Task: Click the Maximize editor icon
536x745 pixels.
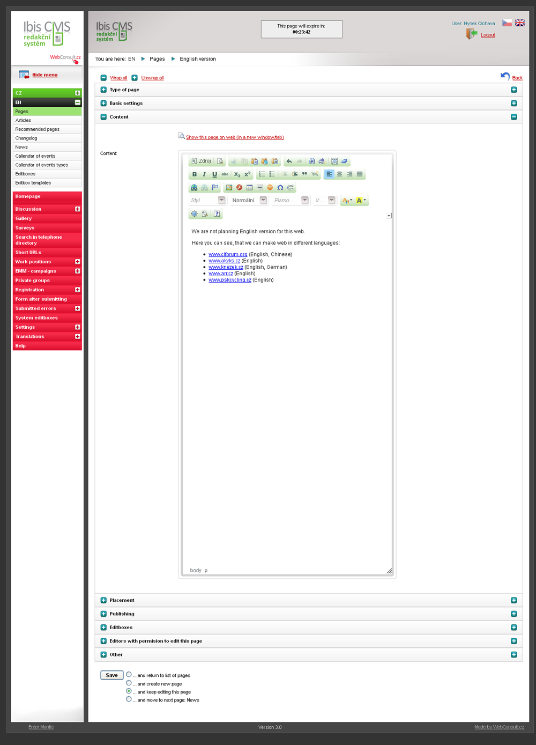Action: tap(195, 213)
